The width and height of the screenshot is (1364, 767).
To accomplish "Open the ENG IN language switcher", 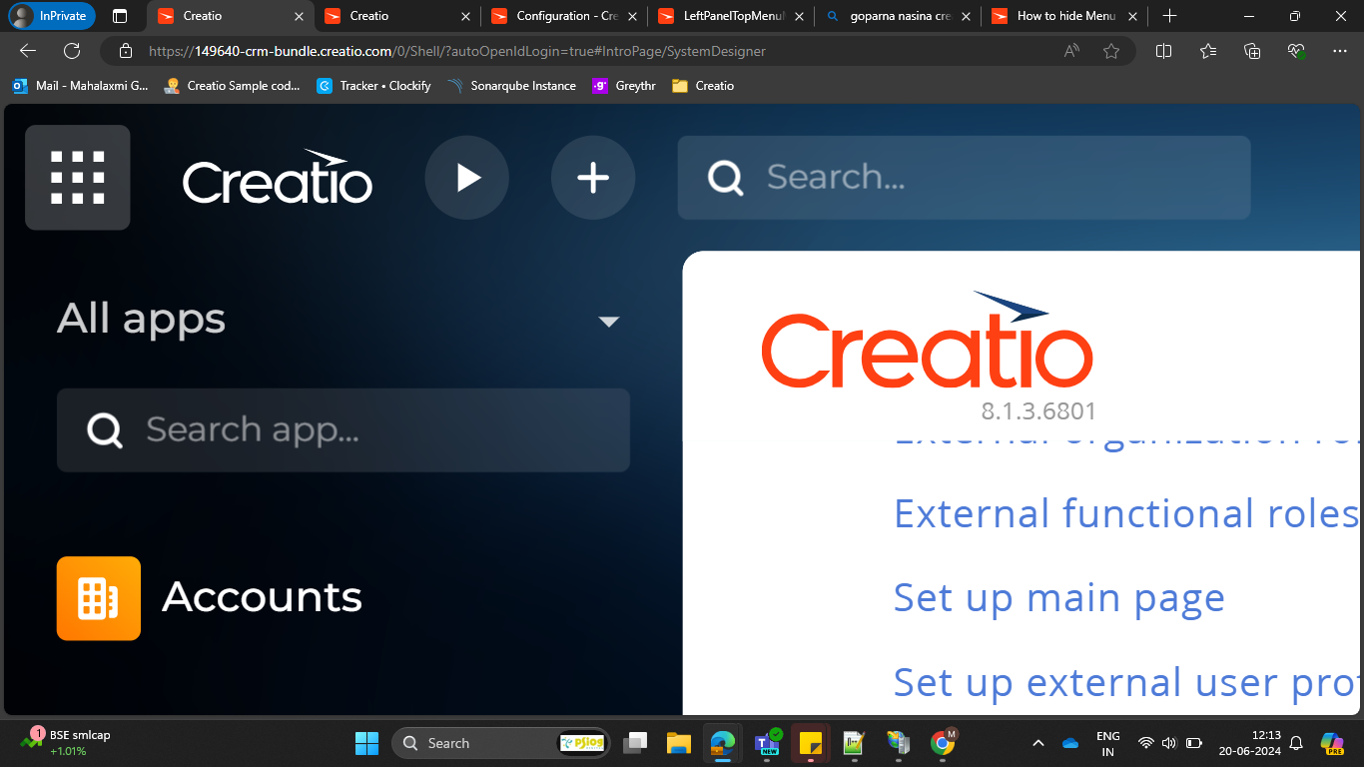I will click(x=1108, y=743).
